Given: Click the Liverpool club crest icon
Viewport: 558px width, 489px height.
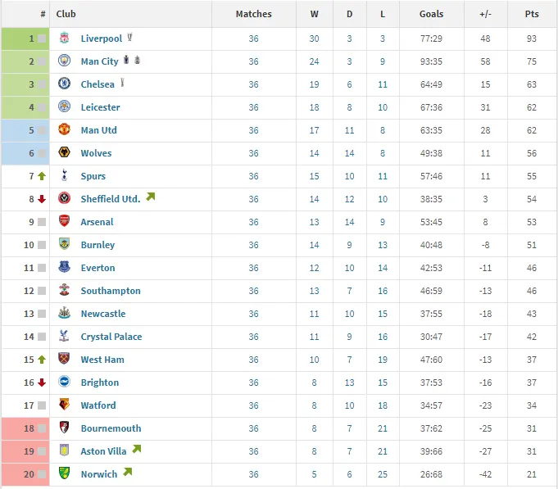Looking at the screenshot, I should click(x=65, y=38).
